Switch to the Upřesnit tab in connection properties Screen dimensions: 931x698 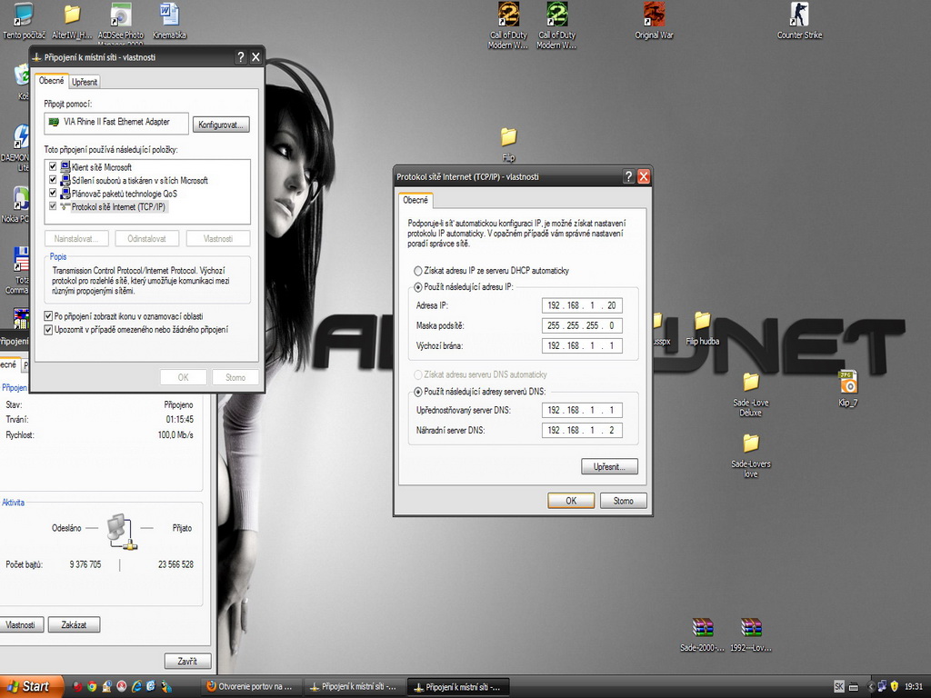pos(85,82)
